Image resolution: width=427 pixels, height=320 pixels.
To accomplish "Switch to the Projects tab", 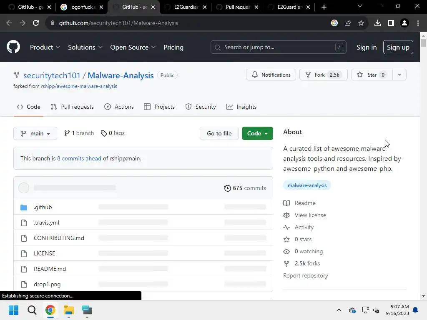I will pyautogui.click(x=159, y=107).
